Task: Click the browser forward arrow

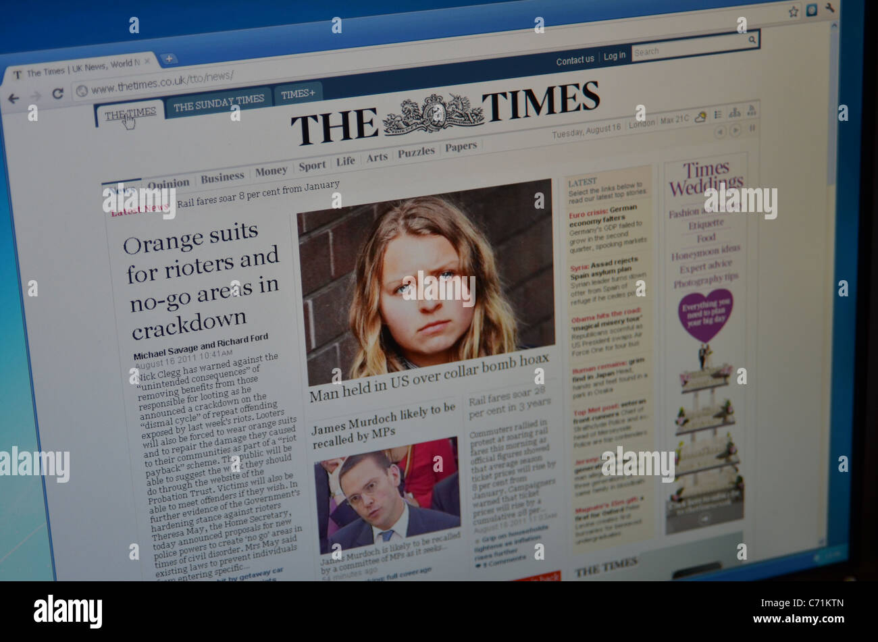Action: (x=36, y=96)
